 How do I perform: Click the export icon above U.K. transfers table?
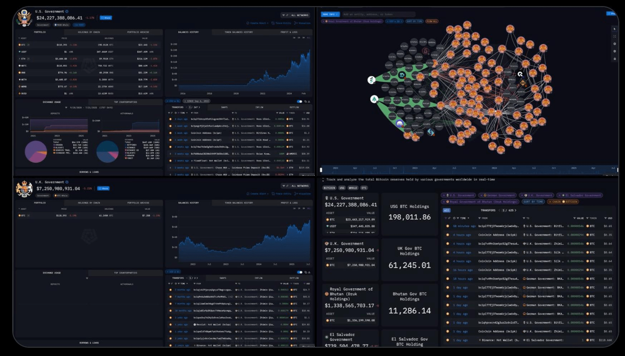coord(309,272)
